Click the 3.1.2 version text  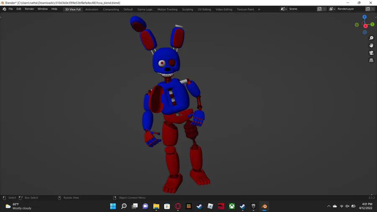pos(372,198)
